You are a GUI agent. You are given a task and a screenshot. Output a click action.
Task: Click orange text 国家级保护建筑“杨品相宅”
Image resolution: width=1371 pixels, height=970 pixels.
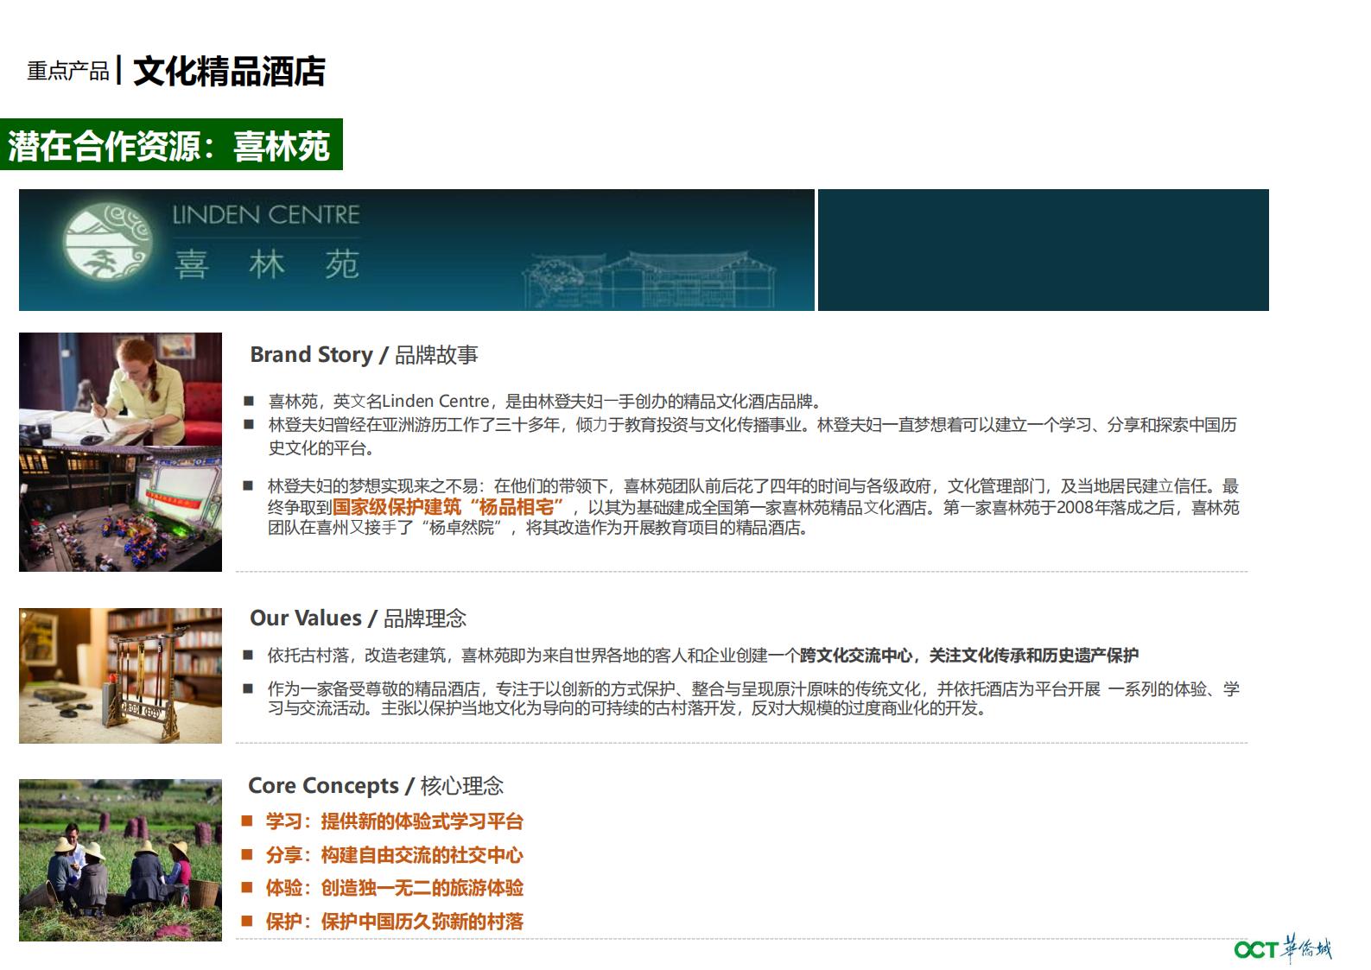(x=449, y=507)
